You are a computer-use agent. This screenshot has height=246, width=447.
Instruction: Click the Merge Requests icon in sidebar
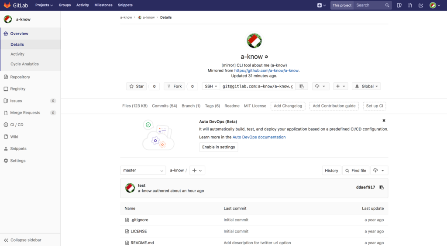6,113
